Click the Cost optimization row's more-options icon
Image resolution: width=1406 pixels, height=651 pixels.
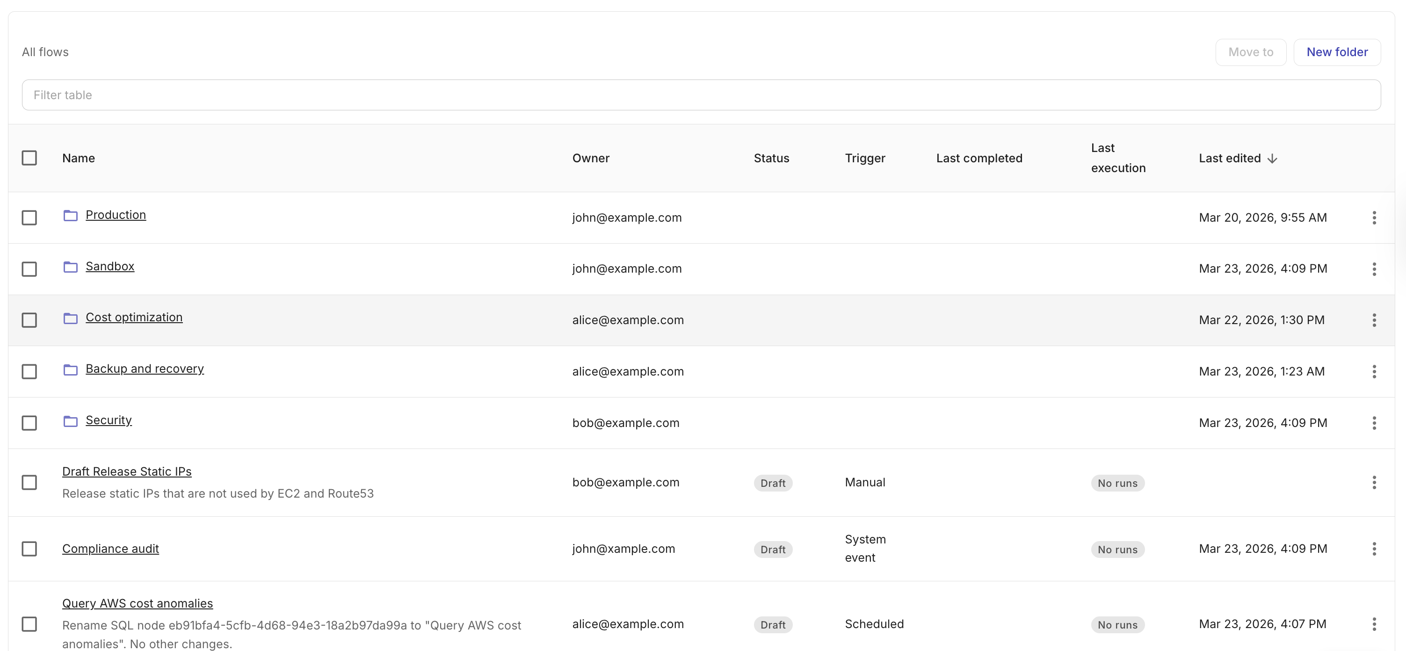coord(1374,320)
